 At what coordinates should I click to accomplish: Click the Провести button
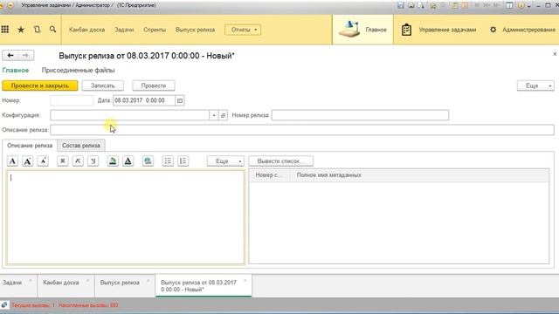pyautogui.click(x=154, y=85)
